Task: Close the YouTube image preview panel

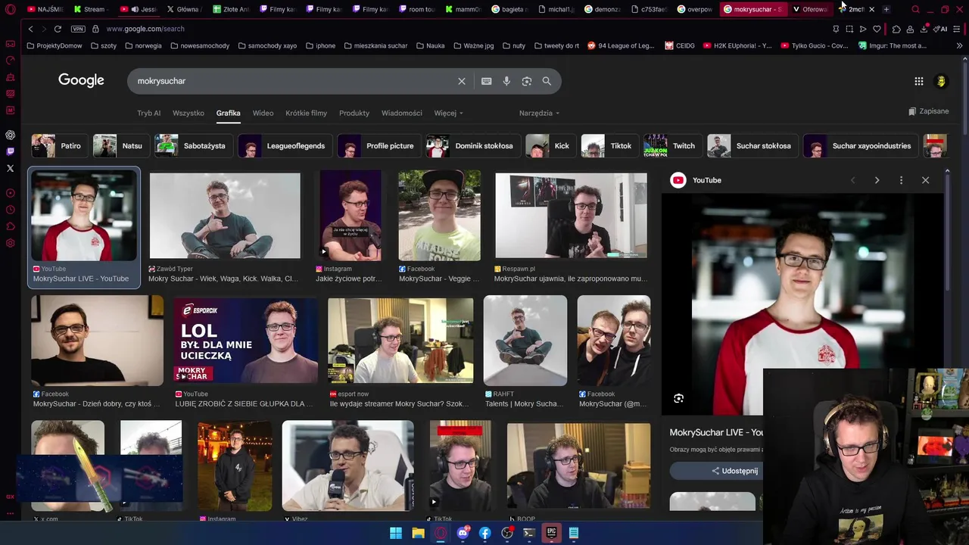Action: (925, 180)
